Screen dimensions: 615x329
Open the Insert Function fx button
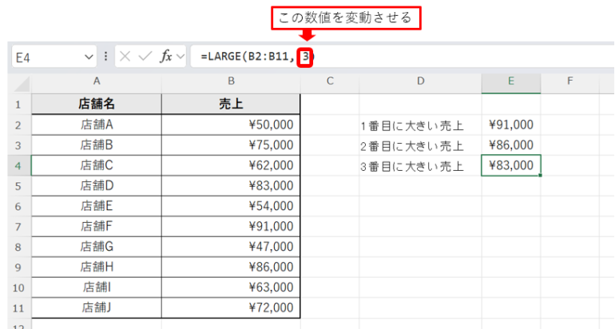(x=166, y=57)
